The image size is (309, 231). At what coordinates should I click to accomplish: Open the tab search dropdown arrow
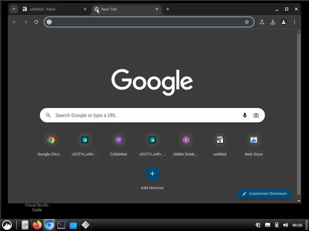[x=14, y=9]
